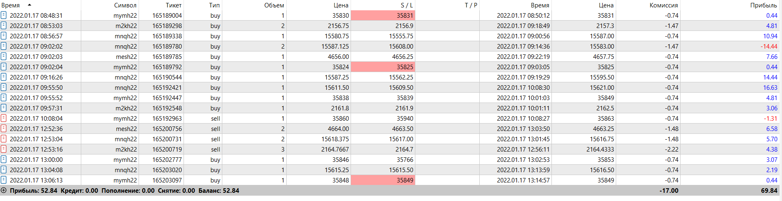The image size is (782, 201).
Task: Toggle the sort arrow in the Время header
Action: 29,5
